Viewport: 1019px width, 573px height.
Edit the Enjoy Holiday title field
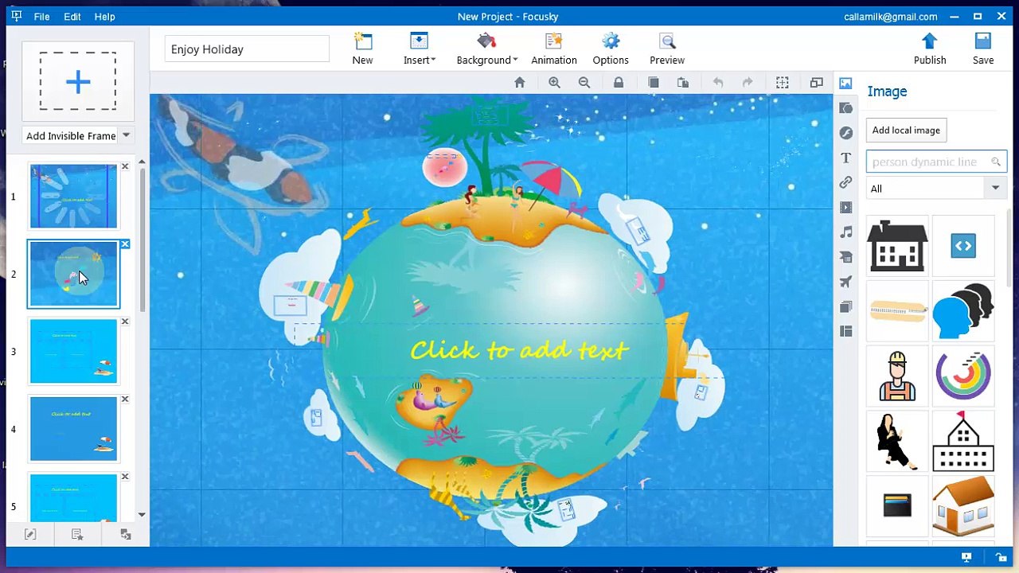[247, 49]
